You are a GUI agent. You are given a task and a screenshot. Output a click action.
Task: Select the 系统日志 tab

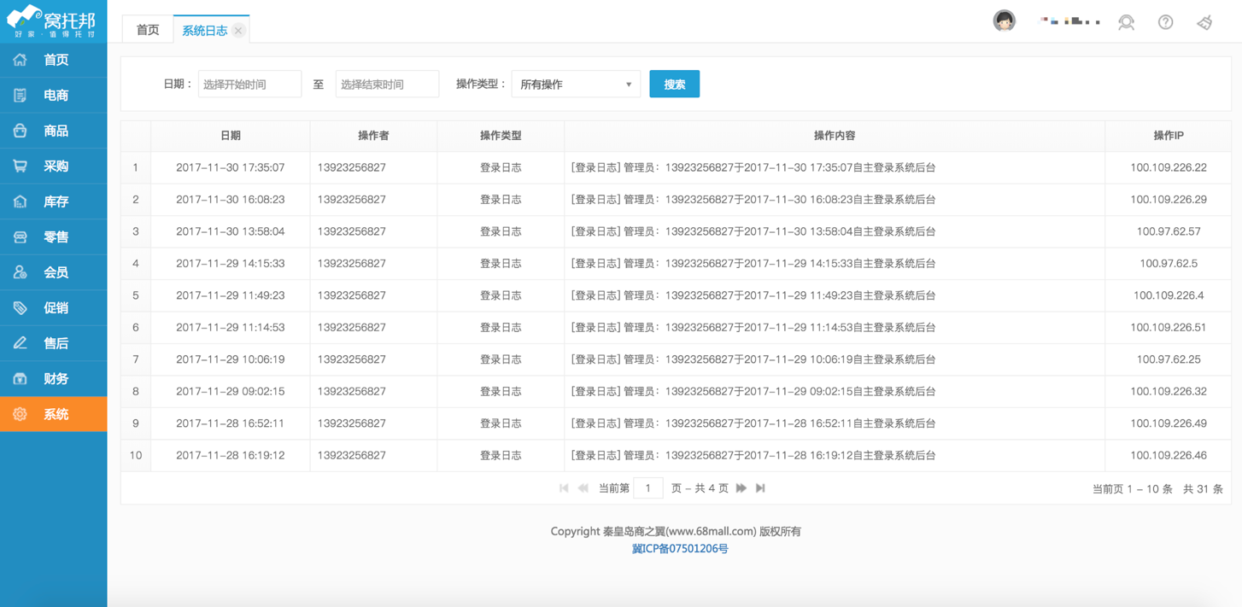pyautogui.click(x=205, y=31)
